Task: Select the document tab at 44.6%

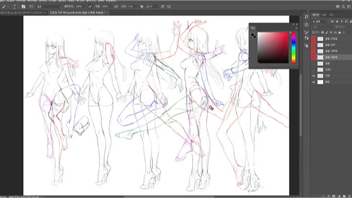Action: coord(77,13)
